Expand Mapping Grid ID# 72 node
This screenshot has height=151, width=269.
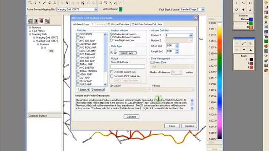[x=34, y=37]
